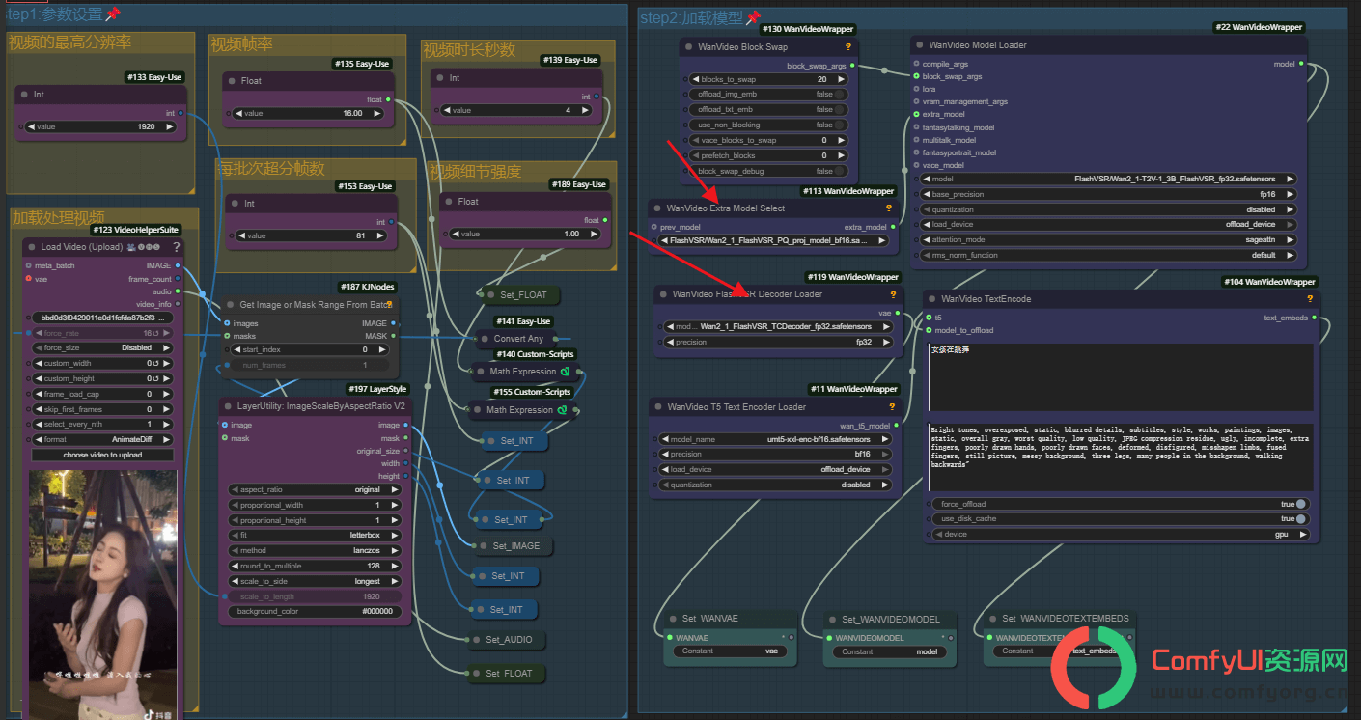Collapse the Set_WANVAE node via its dot
The width and height of the screenshot is (1361, 720).
point(673,620)
